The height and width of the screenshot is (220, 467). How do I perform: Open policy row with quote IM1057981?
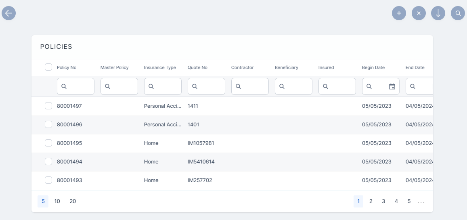(201, 143)
